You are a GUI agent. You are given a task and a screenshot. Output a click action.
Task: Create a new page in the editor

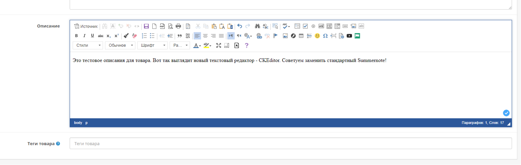point(154,26)
